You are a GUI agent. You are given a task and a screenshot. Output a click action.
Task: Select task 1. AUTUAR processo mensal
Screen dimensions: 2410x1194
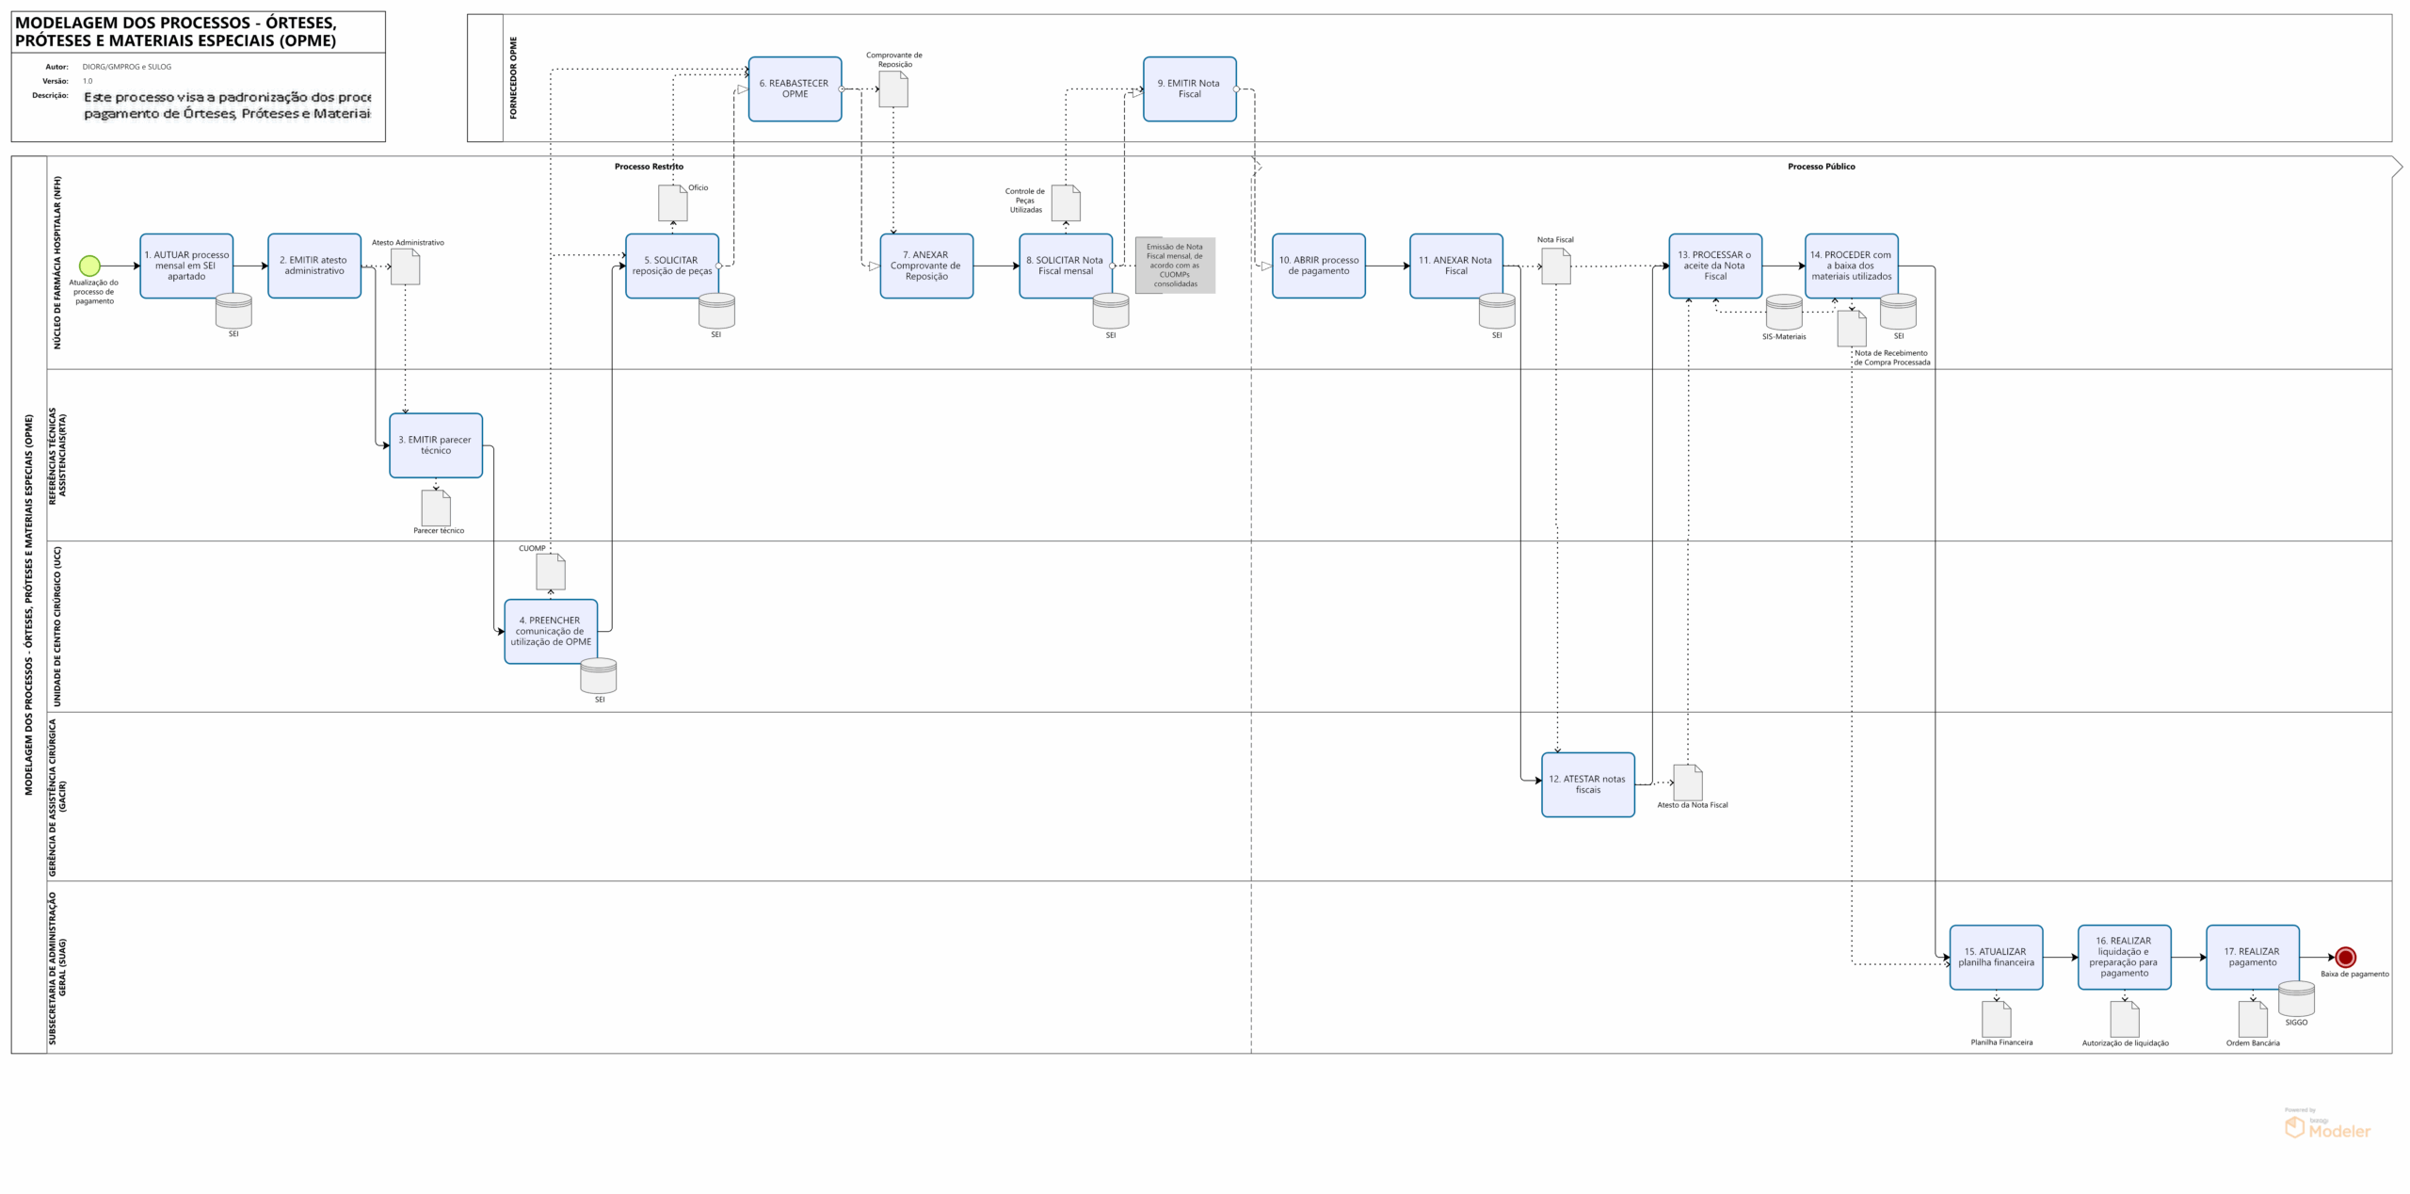pos(186,266)
